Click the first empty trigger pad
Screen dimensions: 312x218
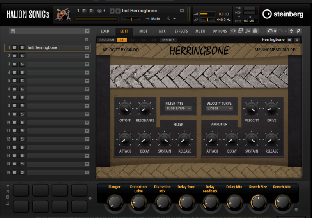click(x=21, y=190)
